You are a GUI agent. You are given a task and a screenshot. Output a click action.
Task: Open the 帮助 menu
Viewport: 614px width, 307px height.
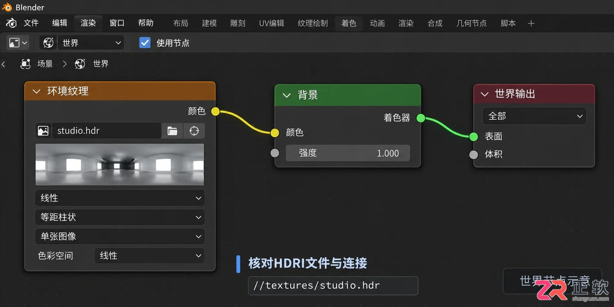click(x=146, y=23)
